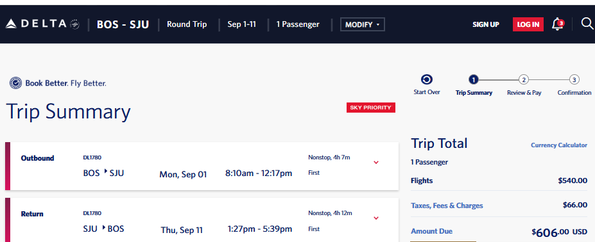Click the Book Better badge icon

click(15, 83)
